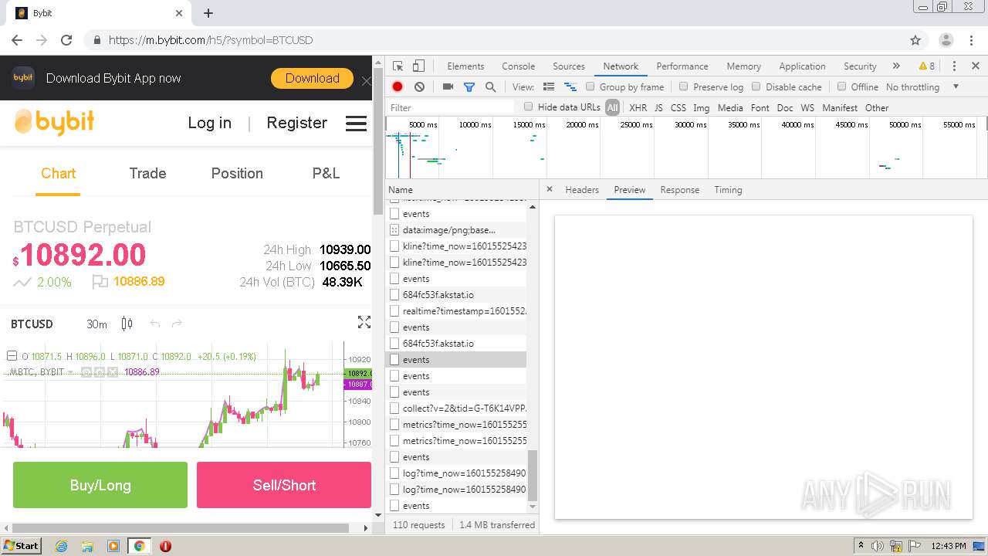Click the browser reload icon

coord(66,40)
